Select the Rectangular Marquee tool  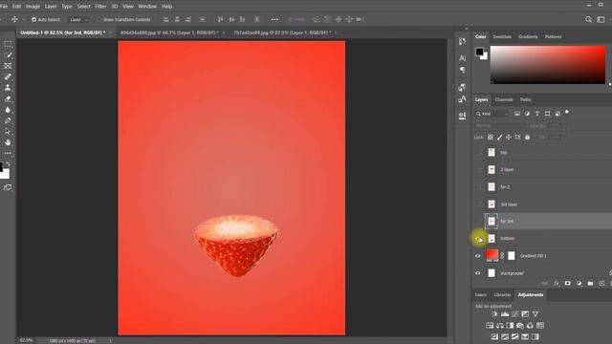coord(8,44)
